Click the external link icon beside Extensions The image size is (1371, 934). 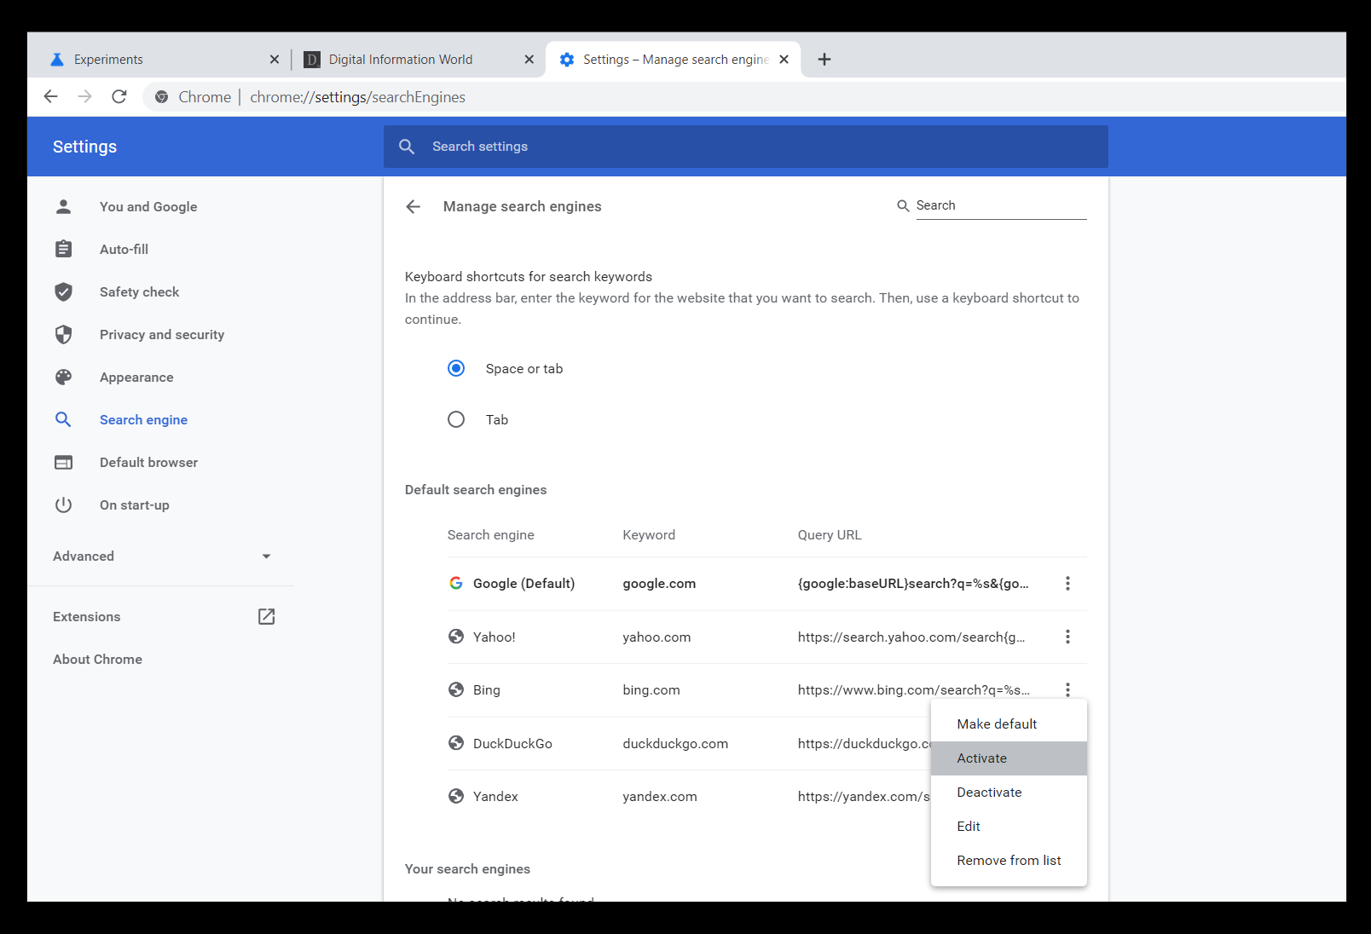(266, 616)
